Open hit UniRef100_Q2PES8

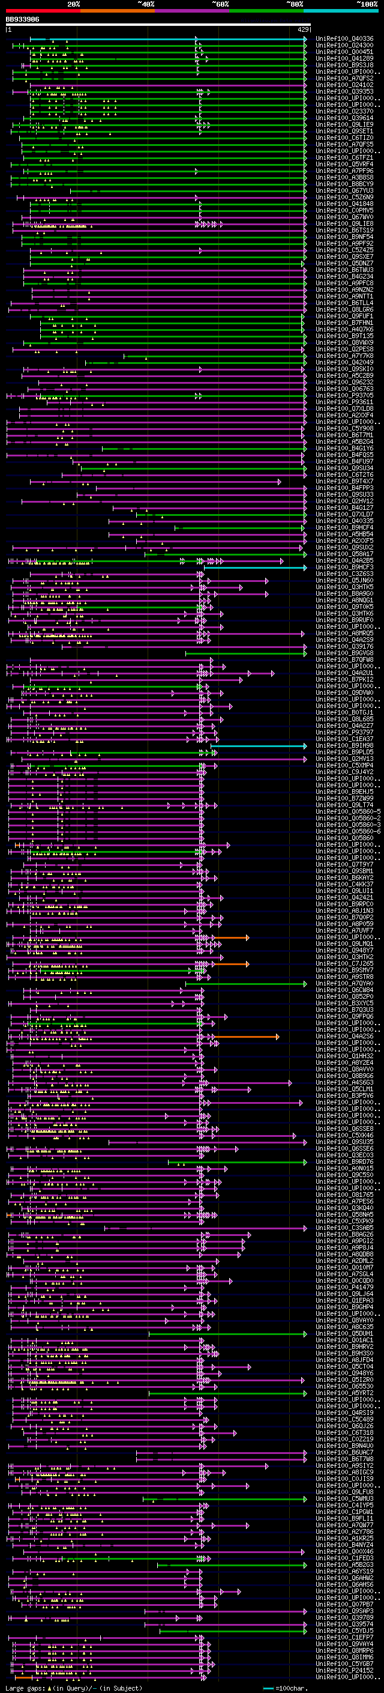pyautogui.click(x=344, y=349)
